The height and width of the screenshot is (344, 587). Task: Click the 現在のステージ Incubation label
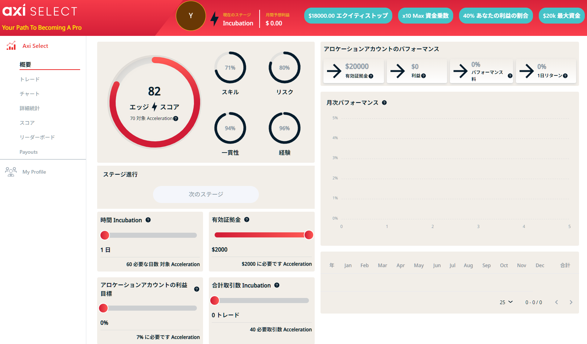[238, 23]
